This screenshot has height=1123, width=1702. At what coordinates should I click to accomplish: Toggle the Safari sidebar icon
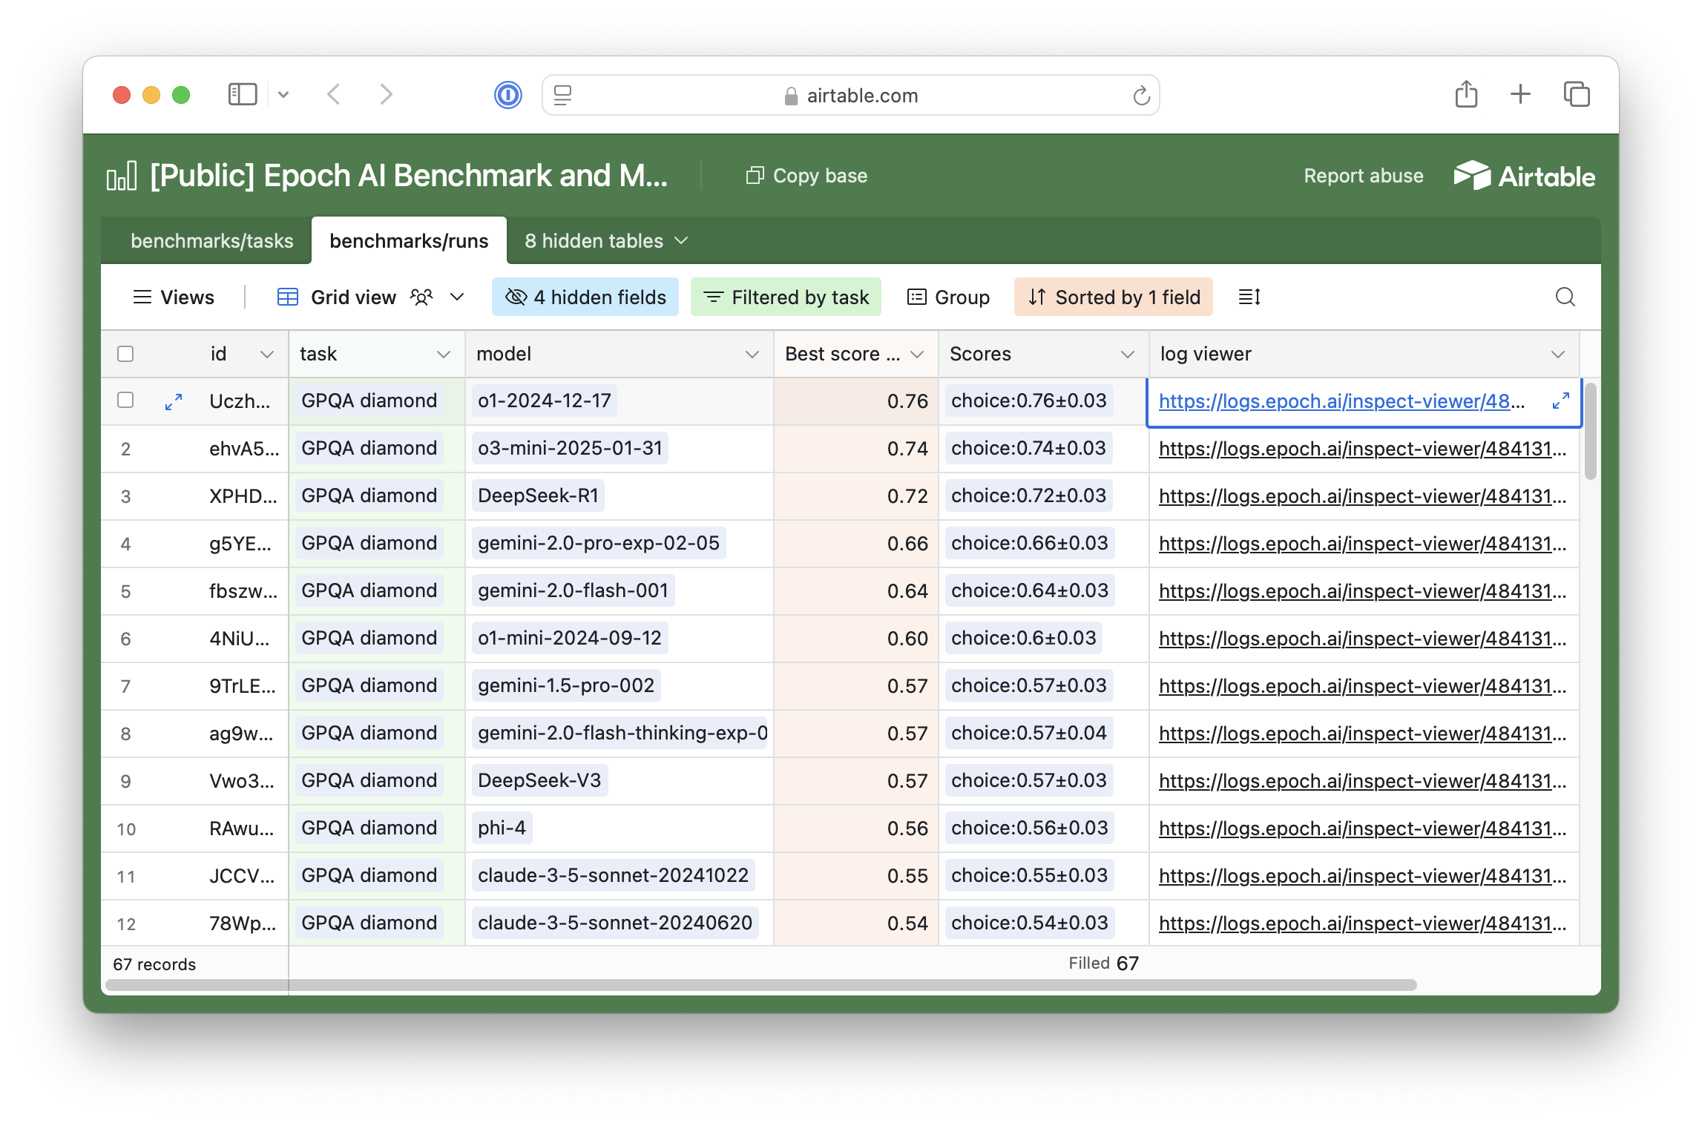point(243,95)
